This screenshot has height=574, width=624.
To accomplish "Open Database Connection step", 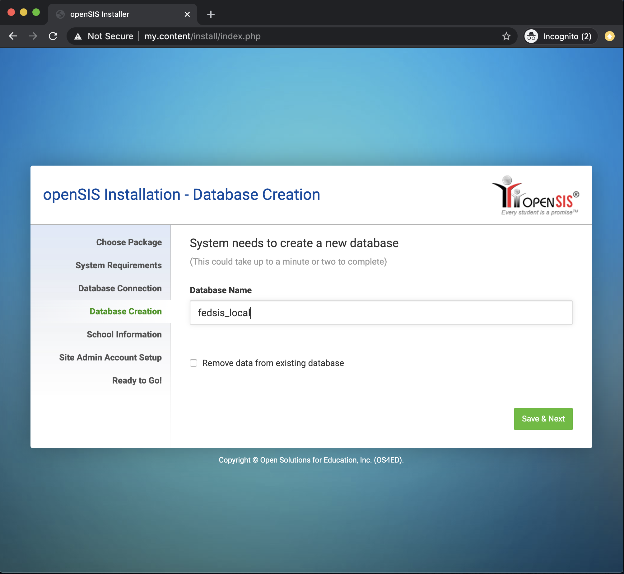I will 120,288.
